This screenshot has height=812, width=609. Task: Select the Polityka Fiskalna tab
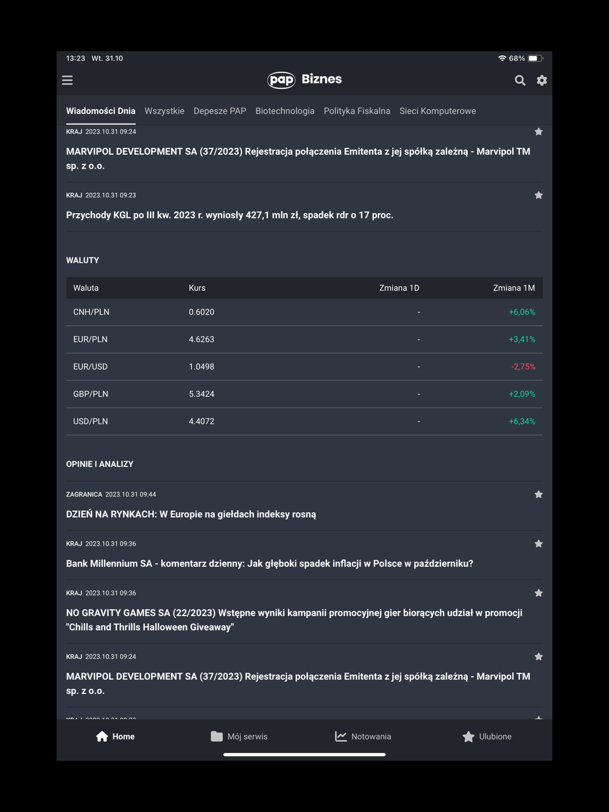tap(357, 111)
